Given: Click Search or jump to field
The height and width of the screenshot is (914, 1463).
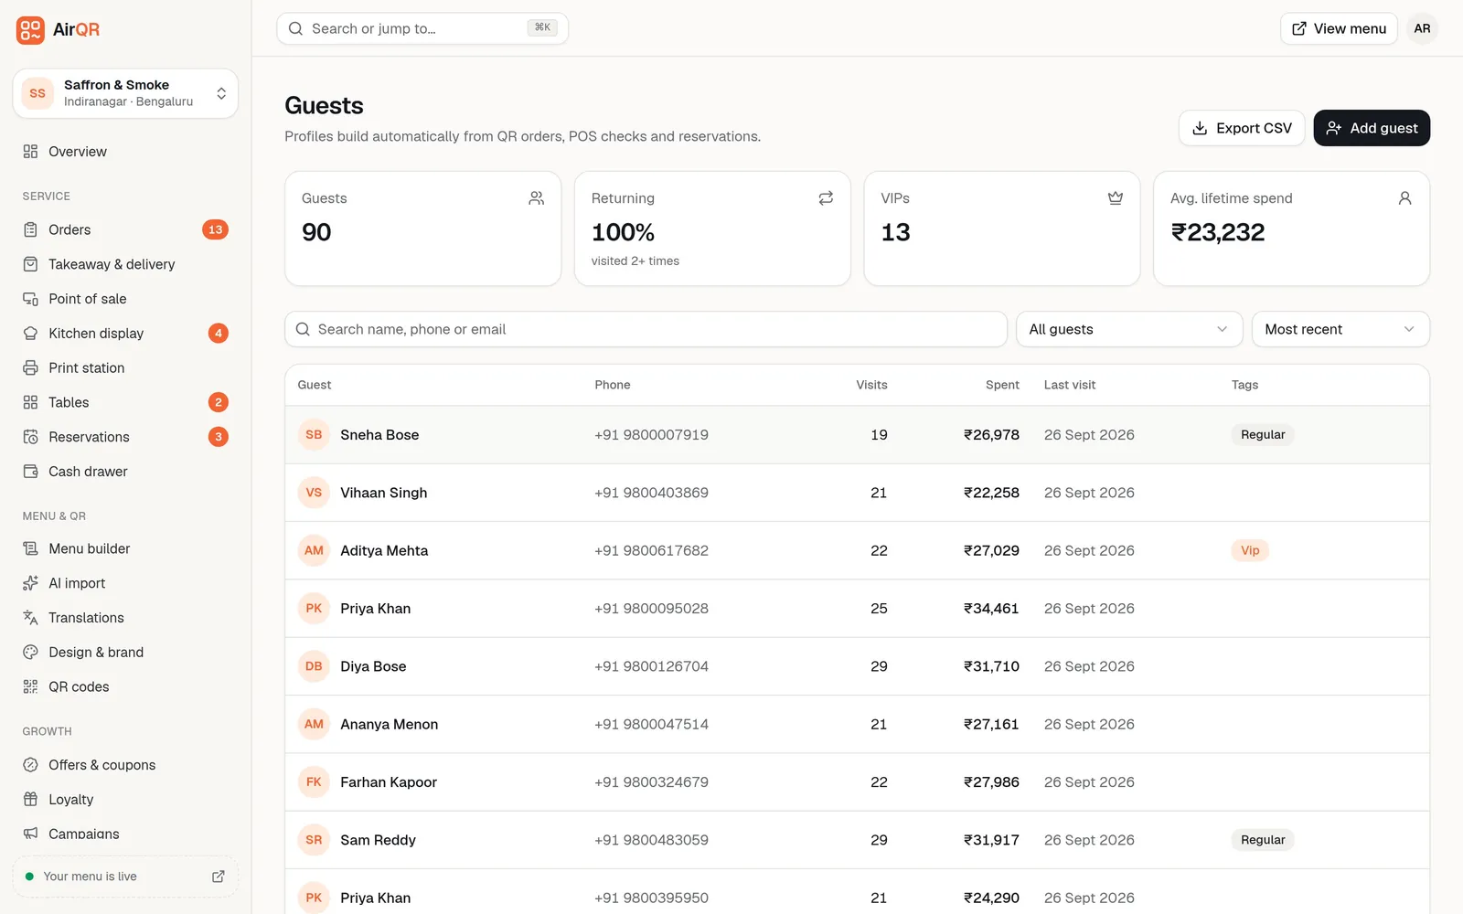Looking at the screenshot, I should click(422, 28).
